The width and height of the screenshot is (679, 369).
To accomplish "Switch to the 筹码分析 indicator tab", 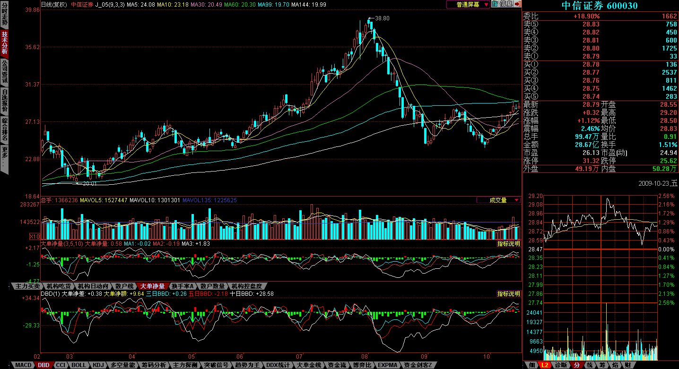I will pyautogui.click(x=154, y=365).
